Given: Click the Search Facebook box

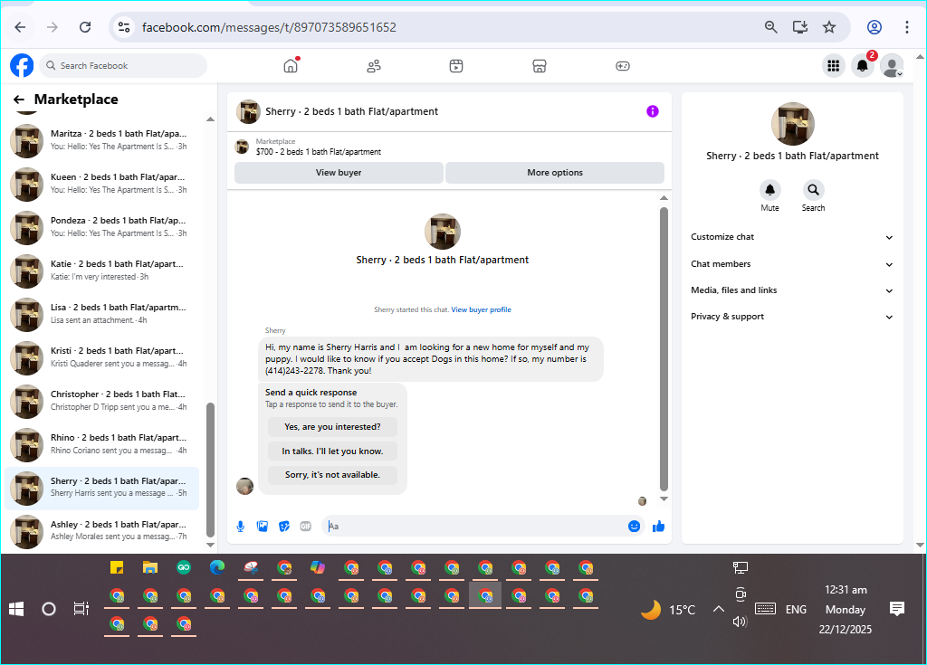Looking at the screenshot, I should [123, 66].
